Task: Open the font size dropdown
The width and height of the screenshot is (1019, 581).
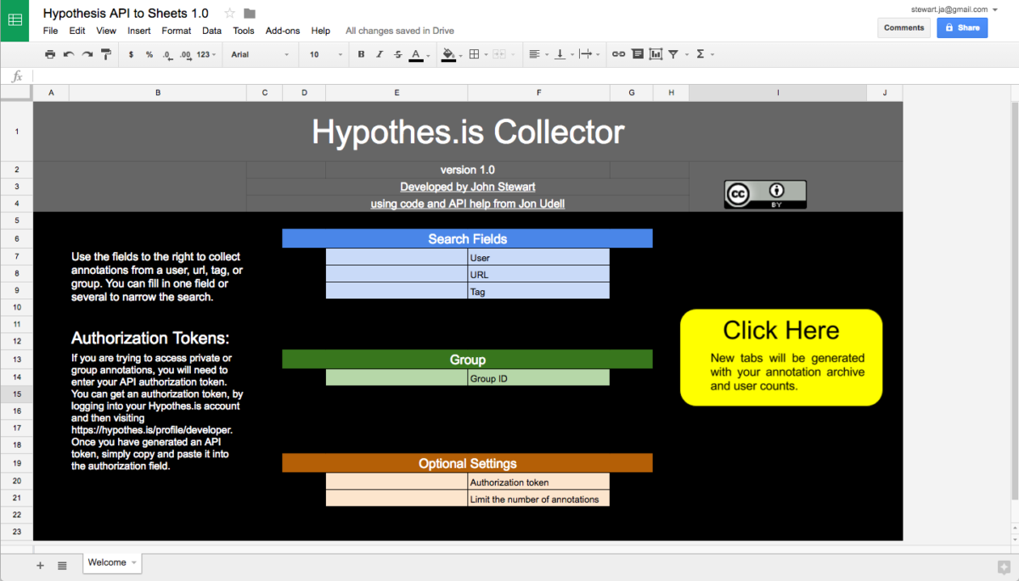Action: pyautogui.click(x=325, y=54)
